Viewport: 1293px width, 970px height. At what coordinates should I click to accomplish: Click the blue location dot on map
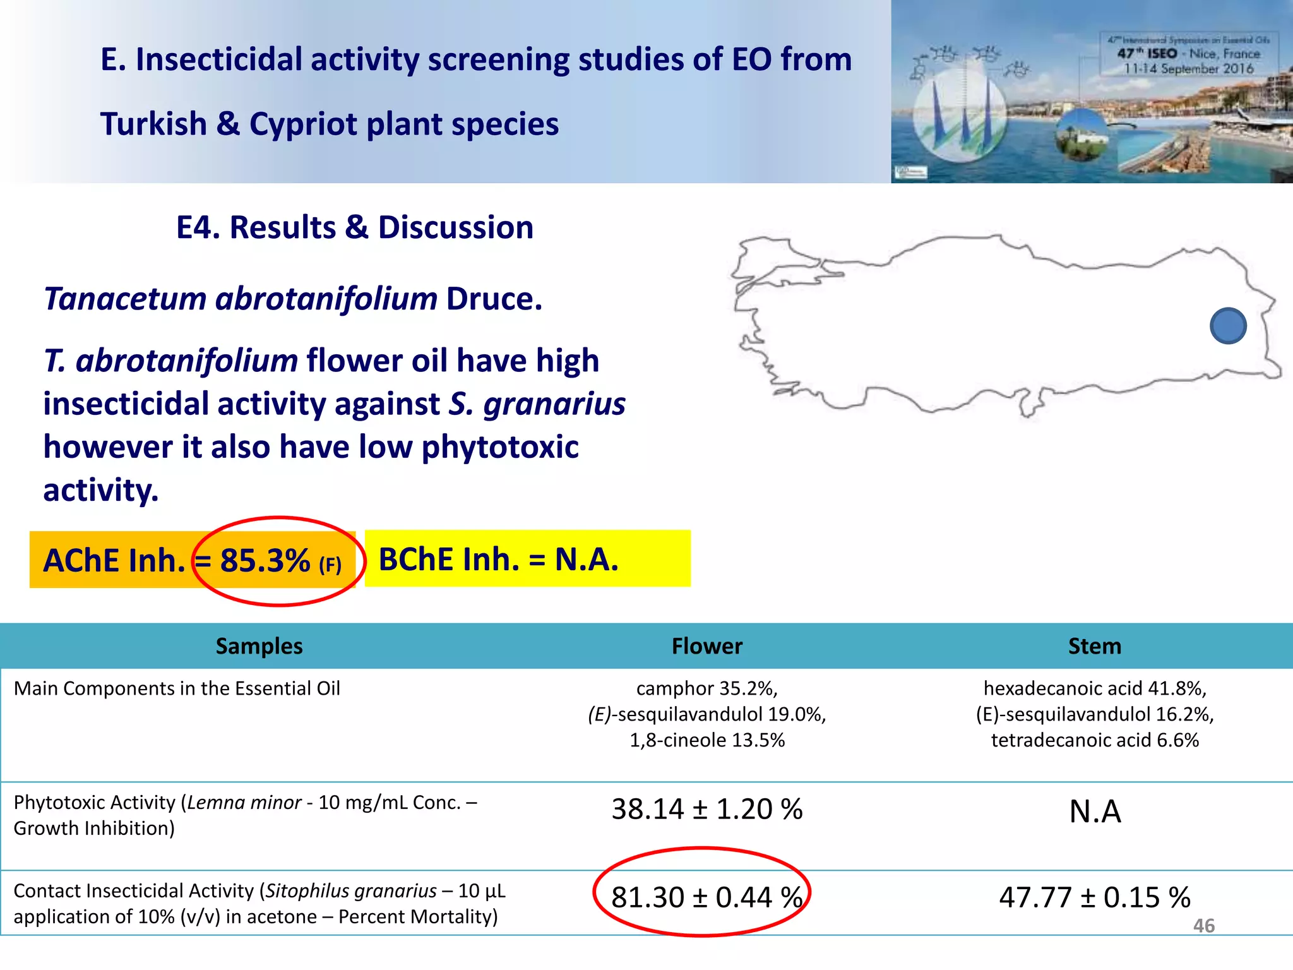click(1228, 326)
